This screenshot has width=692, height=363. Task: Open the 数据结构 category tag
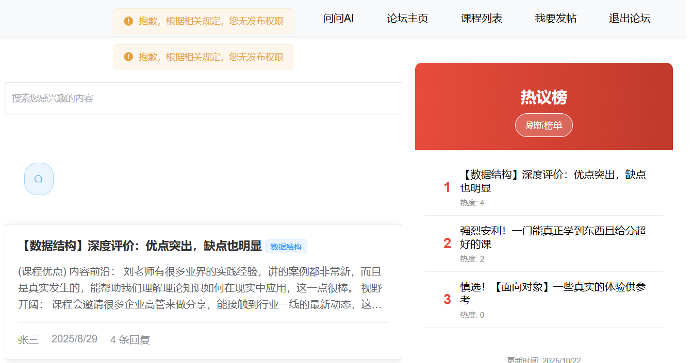click(x=286, y=246)
